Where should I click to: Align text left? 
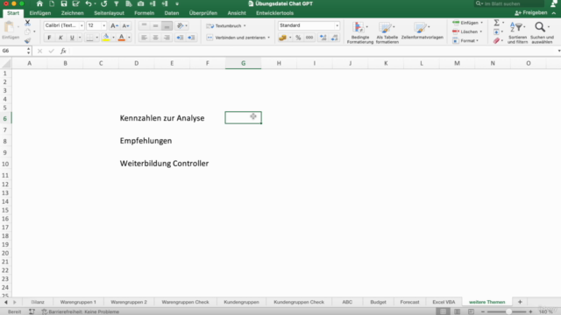click(144, 38)
